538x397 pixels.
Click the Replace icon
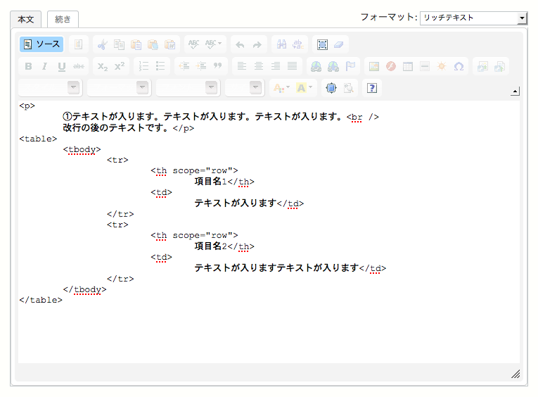(297, 44)
